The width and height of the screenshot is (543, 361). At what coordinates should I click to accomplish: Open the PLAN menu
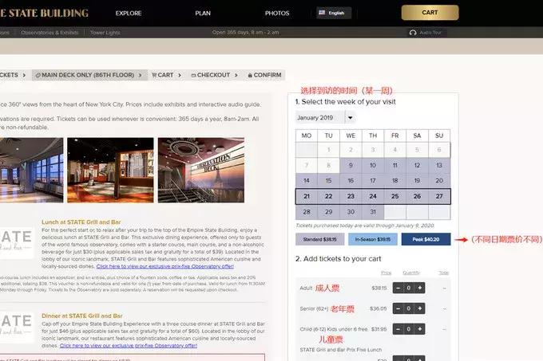click(203, 13)
